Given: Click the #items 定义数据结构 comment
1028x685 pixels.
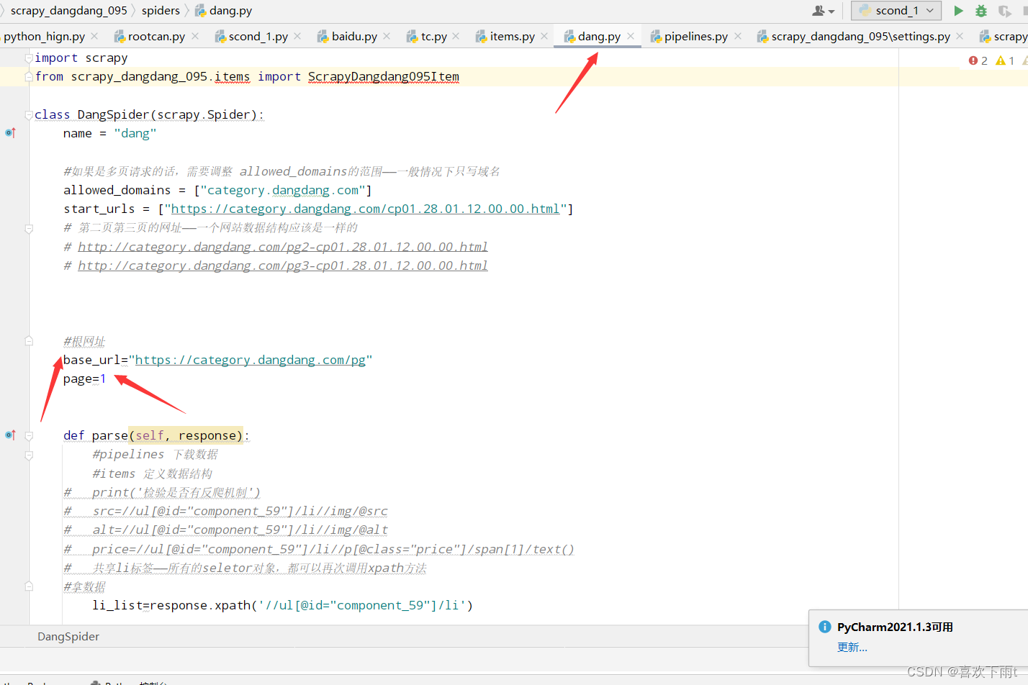Looking at the screenshot, I should tap(152, 473).
